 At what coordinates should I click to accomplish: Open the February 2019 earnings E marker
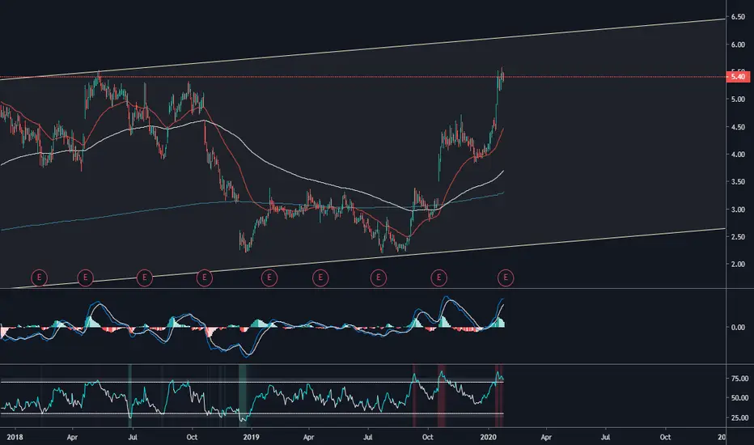point(269,278)
